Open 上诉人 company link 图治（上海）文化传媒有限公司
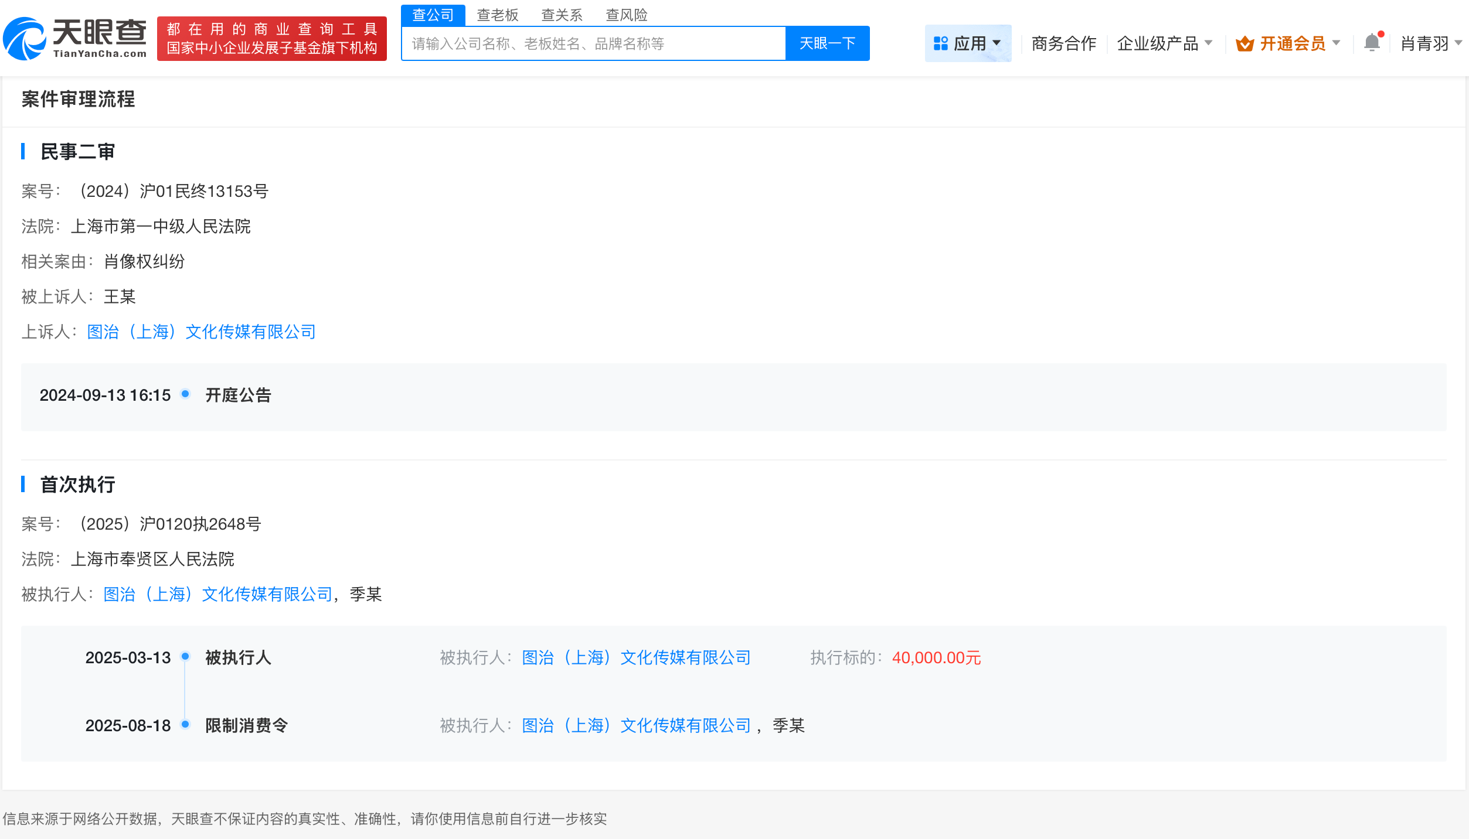This screenshot has height=839, width=1469. click(x=202, y=332)
